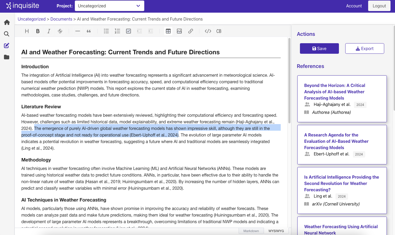Click the 'Actions' panel heading
The image size is (395, 235).
(x=306, y=34)
